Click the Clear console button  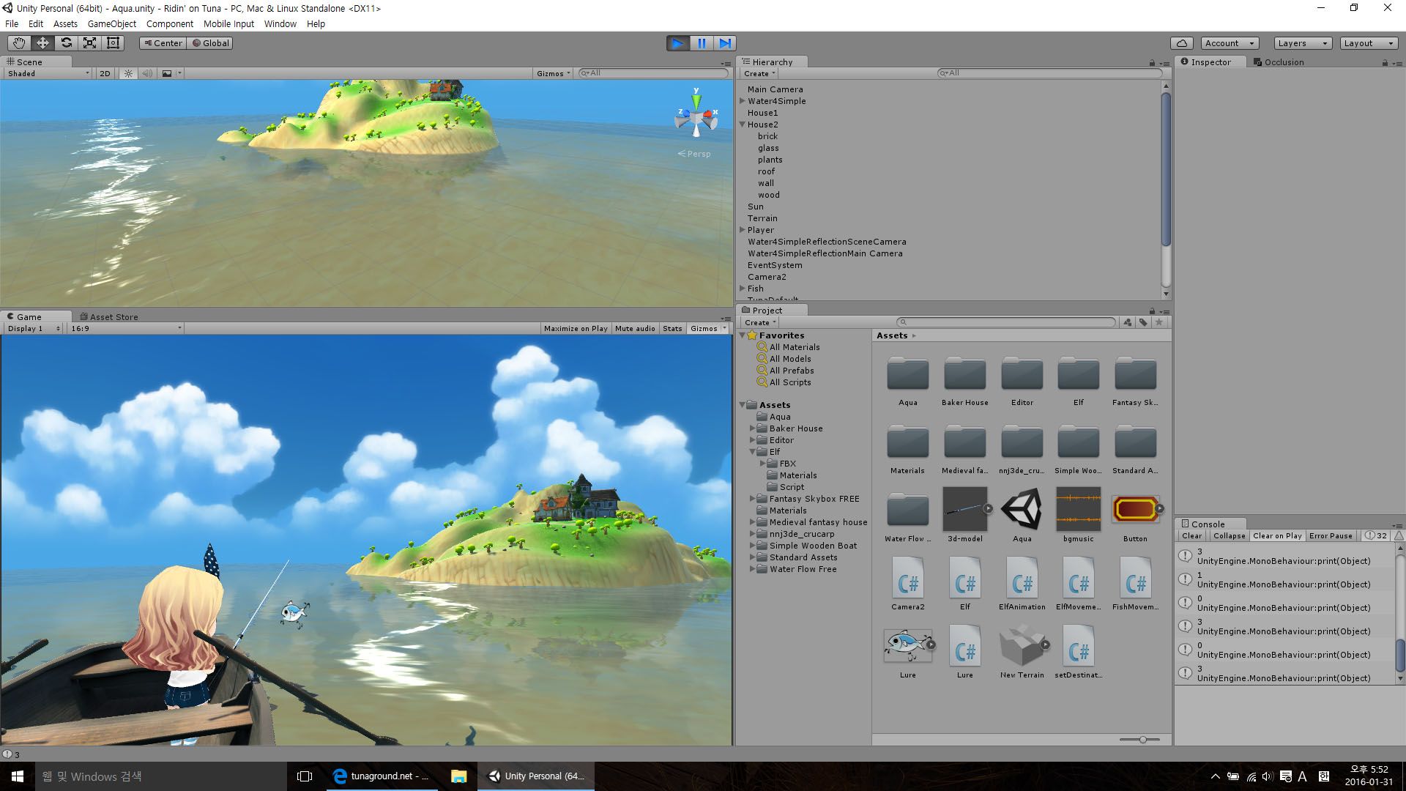[x=1191, y=536]
